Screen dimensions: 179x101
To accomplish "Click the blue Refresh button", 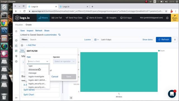I will coord(164,40).
